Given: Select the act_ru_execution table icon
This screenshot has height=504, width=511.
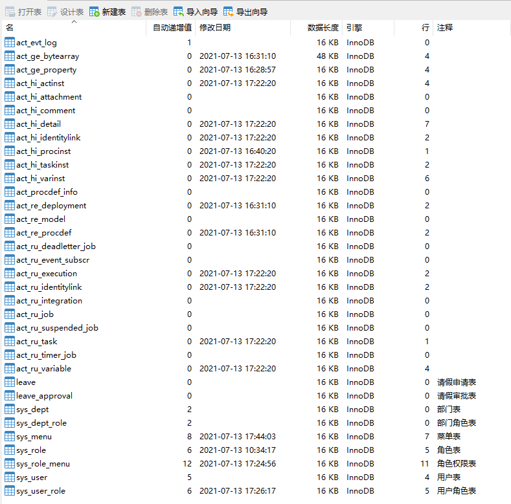Looking at the screenshot, I should coord(10,273).
